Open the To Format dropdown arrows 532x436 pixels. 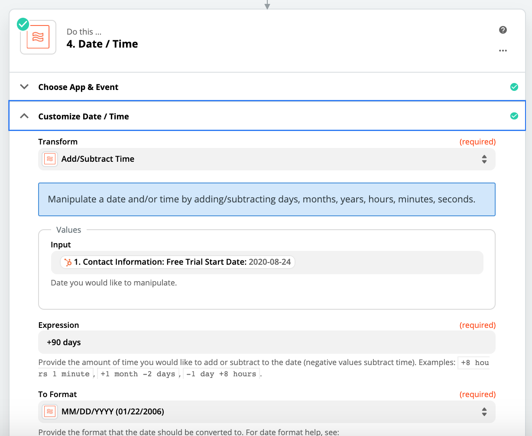click(484, 411)
